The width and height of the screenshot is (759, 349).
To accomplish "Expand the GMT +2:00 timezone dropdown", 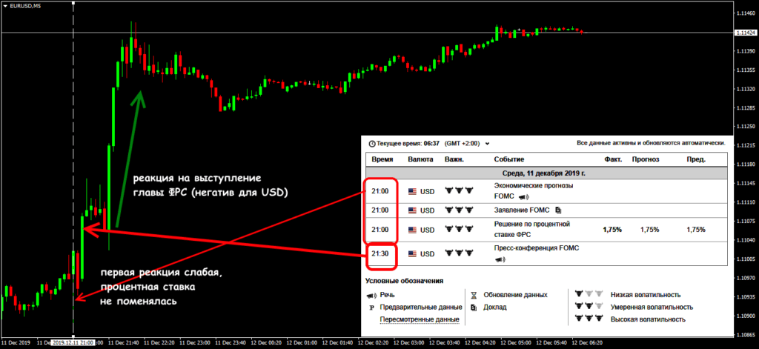I will tap(488, 144).
